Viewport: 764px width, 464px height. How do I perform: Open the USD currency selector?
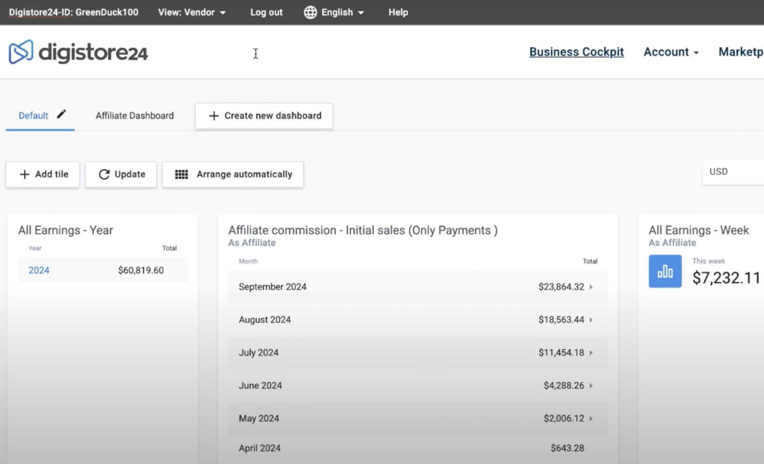[x=733, y=172]
